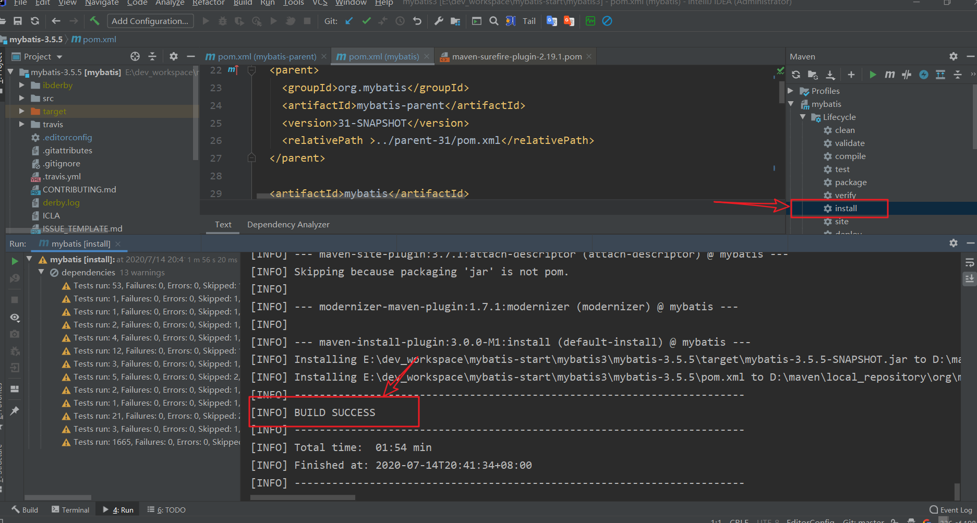Open the Event Log
The image size is (977, 523).
pyautogui.click(x=951, y=510)
